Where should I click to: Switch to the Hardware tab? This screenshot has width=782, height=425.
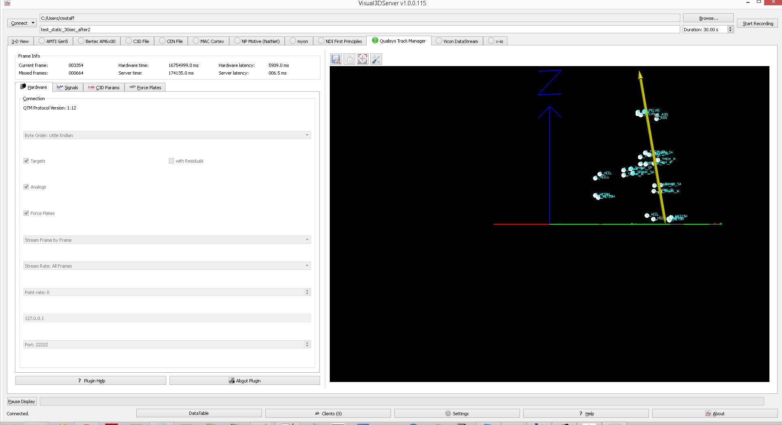(x=34, y=87)
